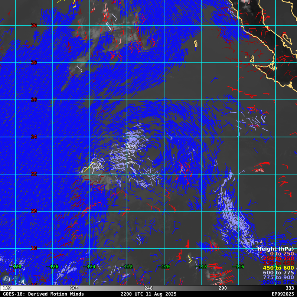
Task: Select the "775 to 900" legend entry
Action: [278, 277]
